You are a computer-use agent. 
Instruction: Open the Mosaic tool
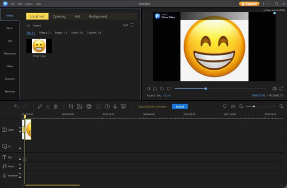tap(89, 106)
